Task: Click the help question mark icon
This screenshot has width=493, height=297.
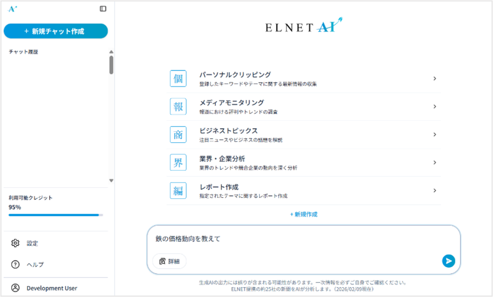Action: point(15,264)
